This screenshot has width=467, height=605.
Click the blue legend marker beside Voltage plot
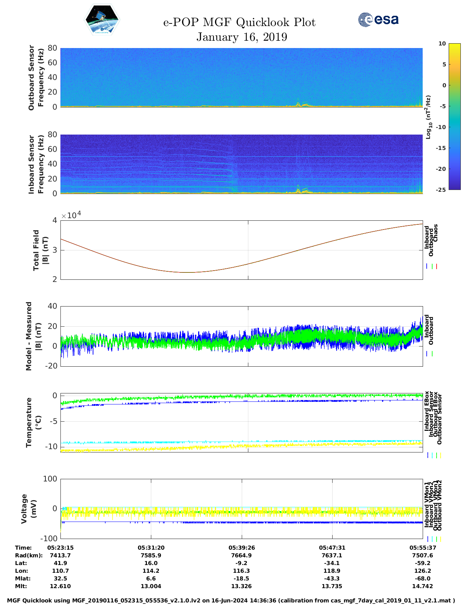click(x=428, y=539)
